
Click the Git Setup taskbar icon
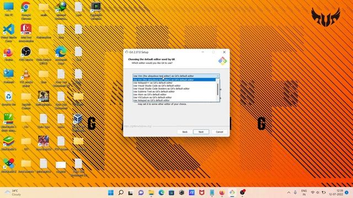click(232, 193)
